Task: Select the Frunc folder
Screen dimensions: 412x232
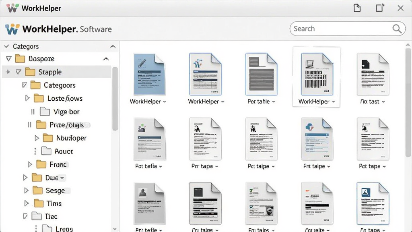Action: [51, 164]
